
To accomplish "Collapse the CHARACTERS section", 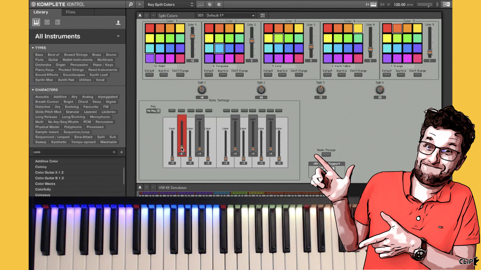I will point(33,90).
